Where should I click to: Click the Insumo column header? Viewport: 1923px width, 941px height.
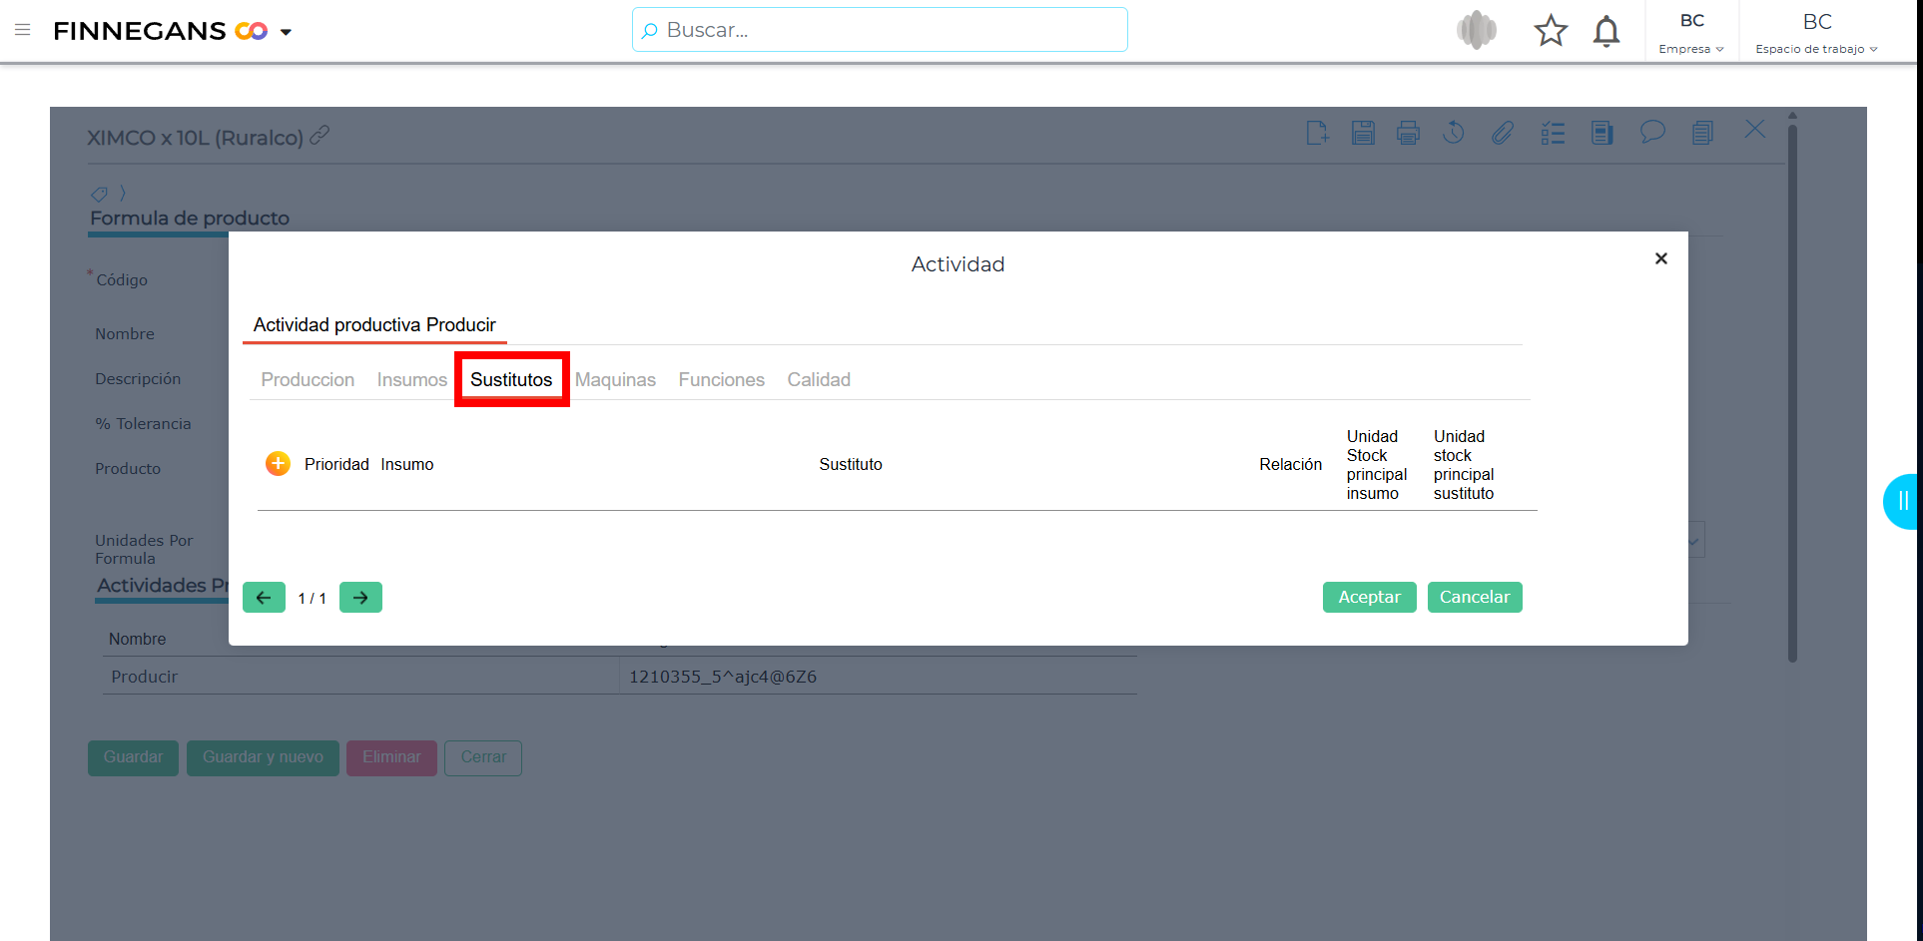[407, 464]
